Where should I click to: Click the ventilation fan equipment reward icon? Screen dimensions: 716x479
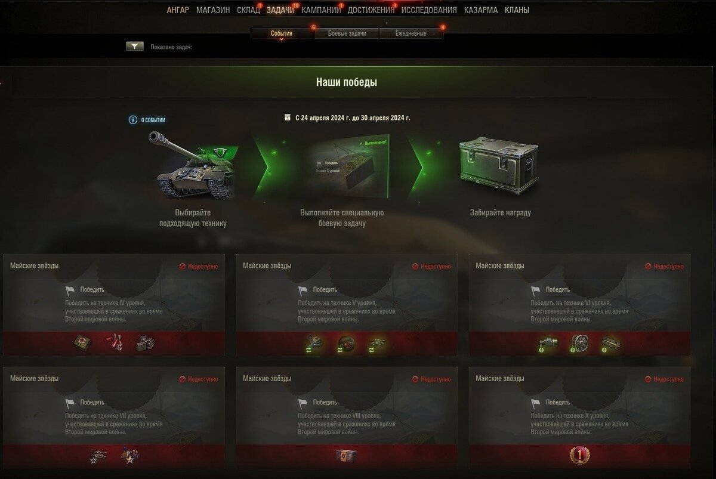point(579,343)
